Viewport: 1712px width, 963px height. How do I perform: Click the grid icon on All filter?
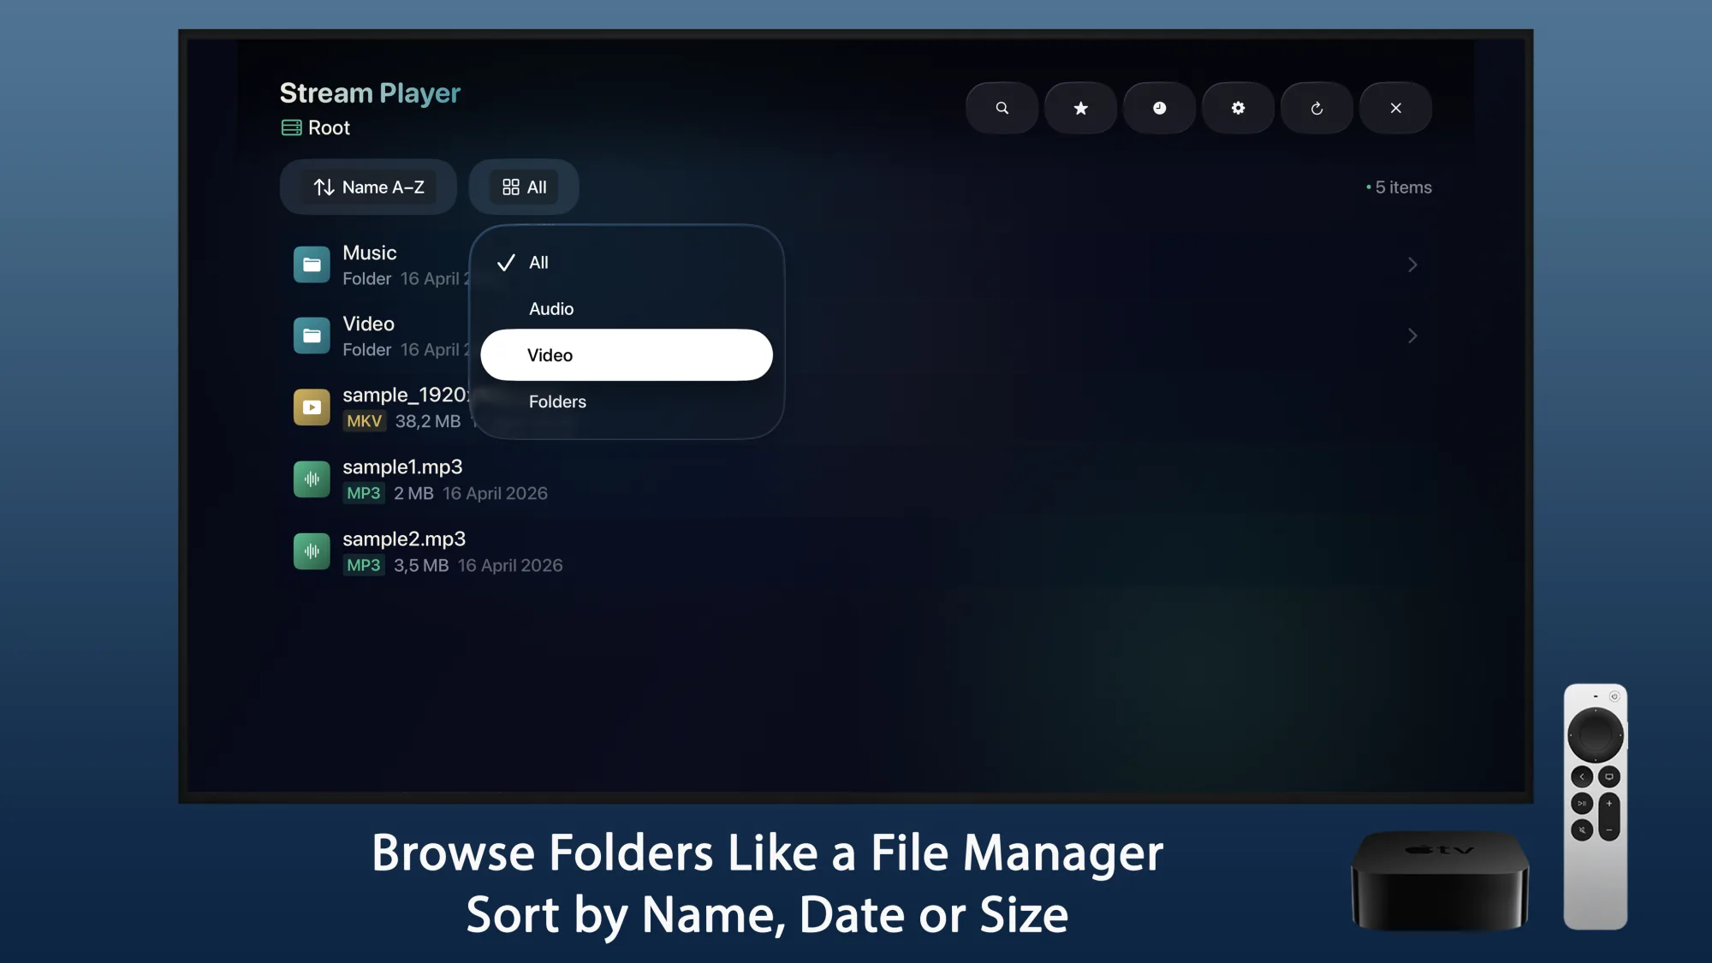point(511,187)
